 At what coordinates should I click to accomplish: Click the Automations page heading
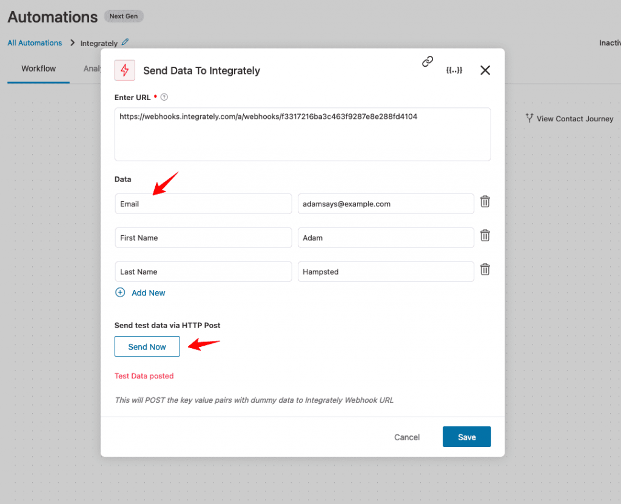[53, 17]
